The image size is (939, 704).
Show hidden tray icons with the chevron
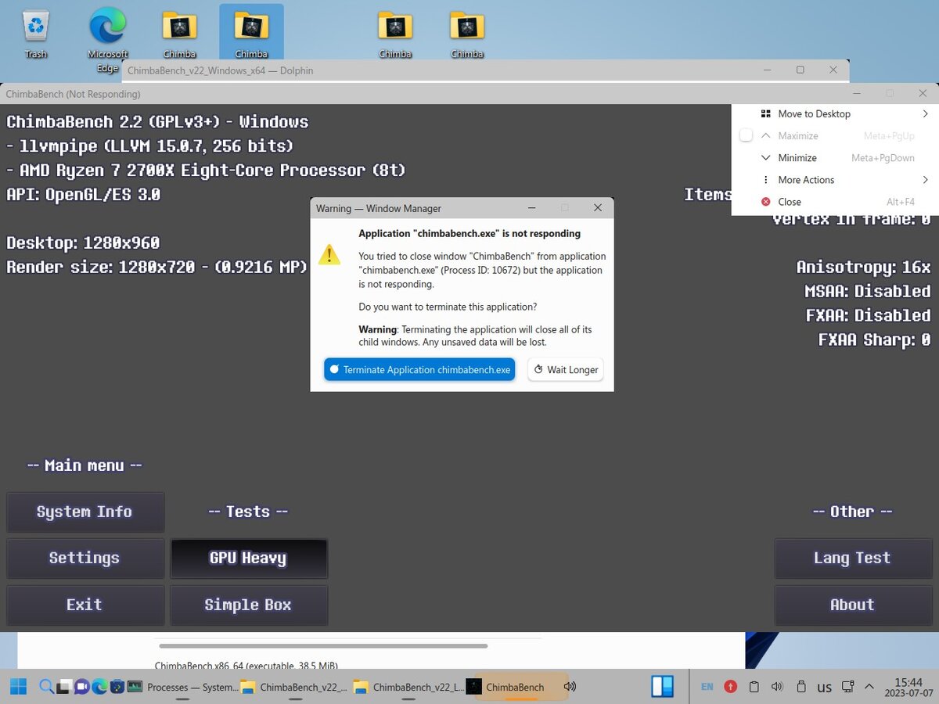tap(869, 686)
